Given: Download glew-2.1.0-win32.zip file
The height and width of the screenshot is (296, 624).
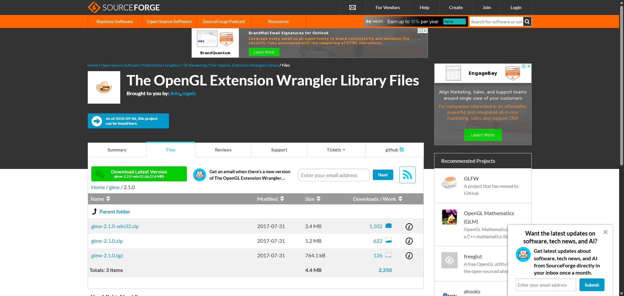Looking at the screenshot, I should click(115, 226).
